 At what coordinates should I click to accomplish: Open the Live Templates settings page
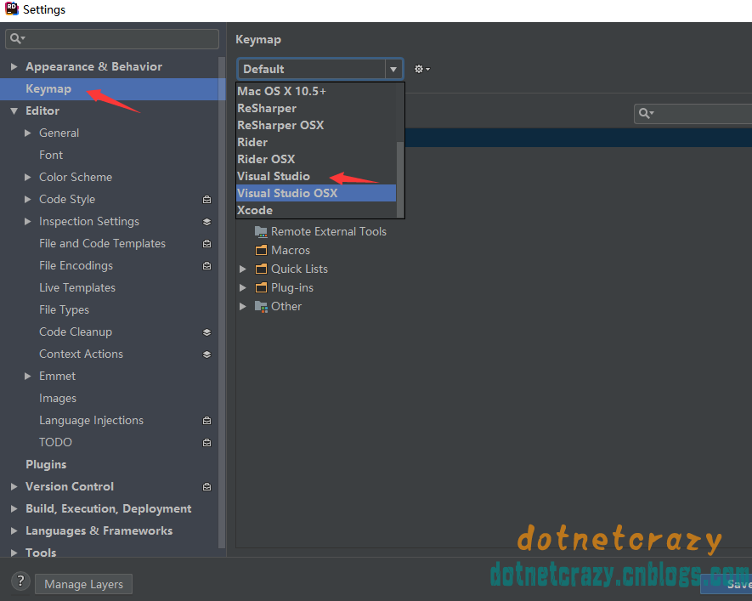pos(77,288)
